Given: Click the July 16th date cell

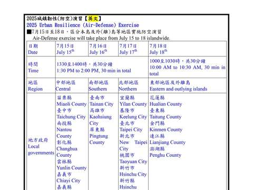Looking at the screenshot, I should coord(103,49).
